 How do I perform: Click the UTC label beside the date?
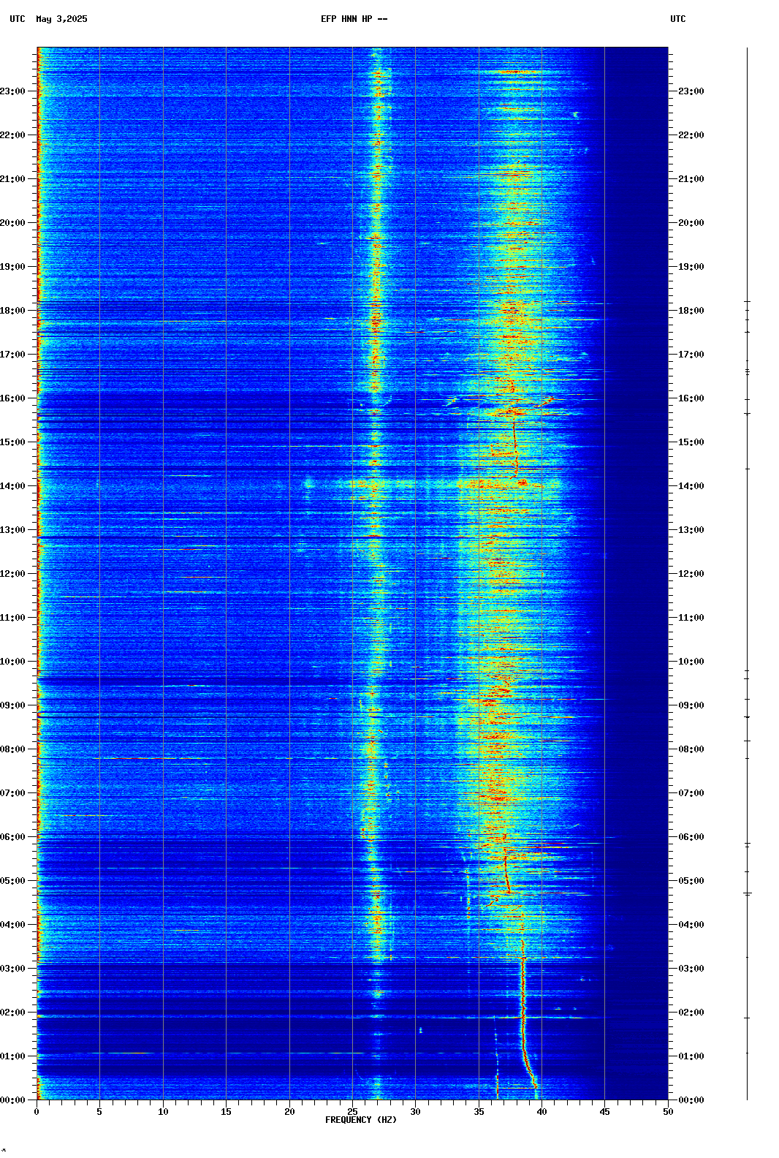(18, 19)
